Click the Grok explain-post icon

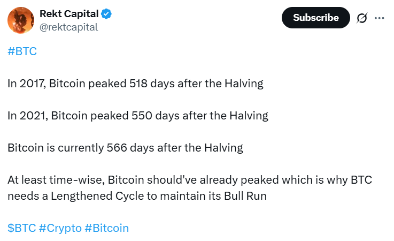tap(362, 18)
